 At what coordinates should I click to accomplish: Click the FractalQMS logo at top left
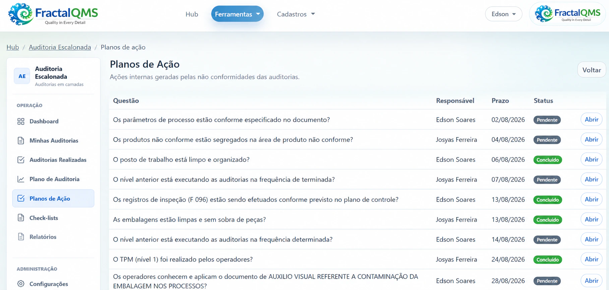(x=53, y=14)
